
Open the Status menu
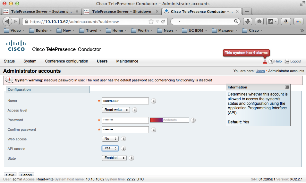(9, 61)
